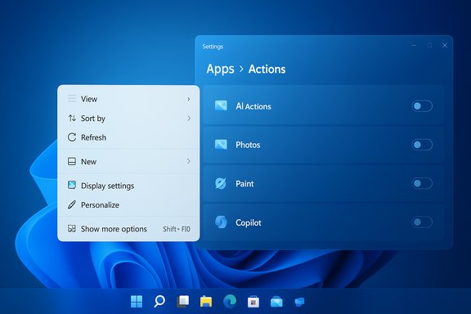Close the Settings window
Screen dimensions: 471x314
tap(445, 45)
